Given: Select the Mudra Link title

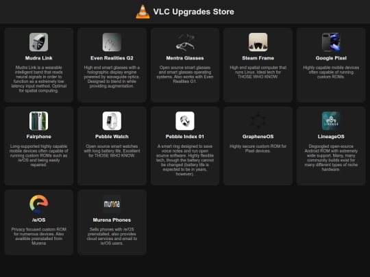Looking at the screenshot, I should [x=38, y=58].
